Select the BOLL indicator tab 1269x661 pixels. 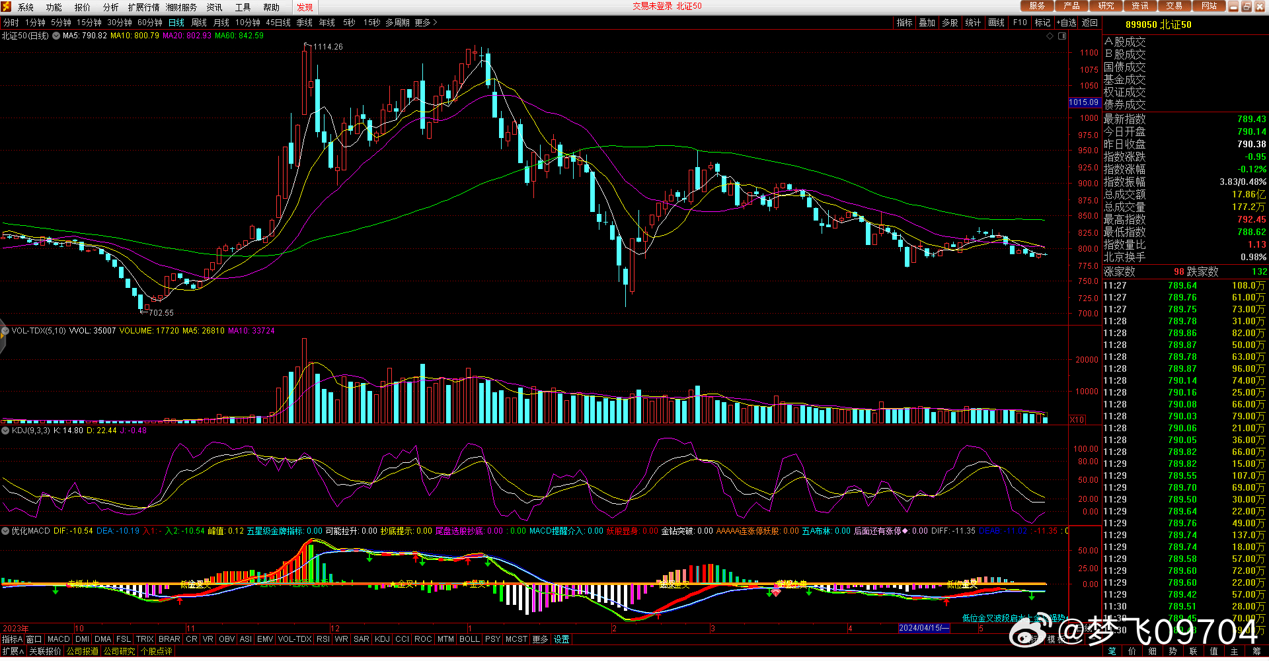tap(469, 639)
